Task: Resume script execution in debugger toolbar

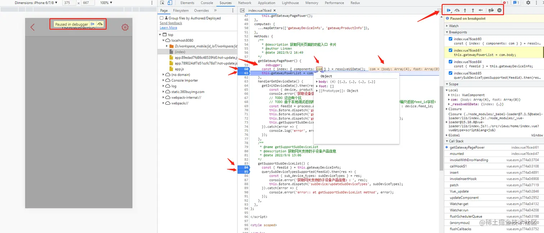Action: [449, 10]
